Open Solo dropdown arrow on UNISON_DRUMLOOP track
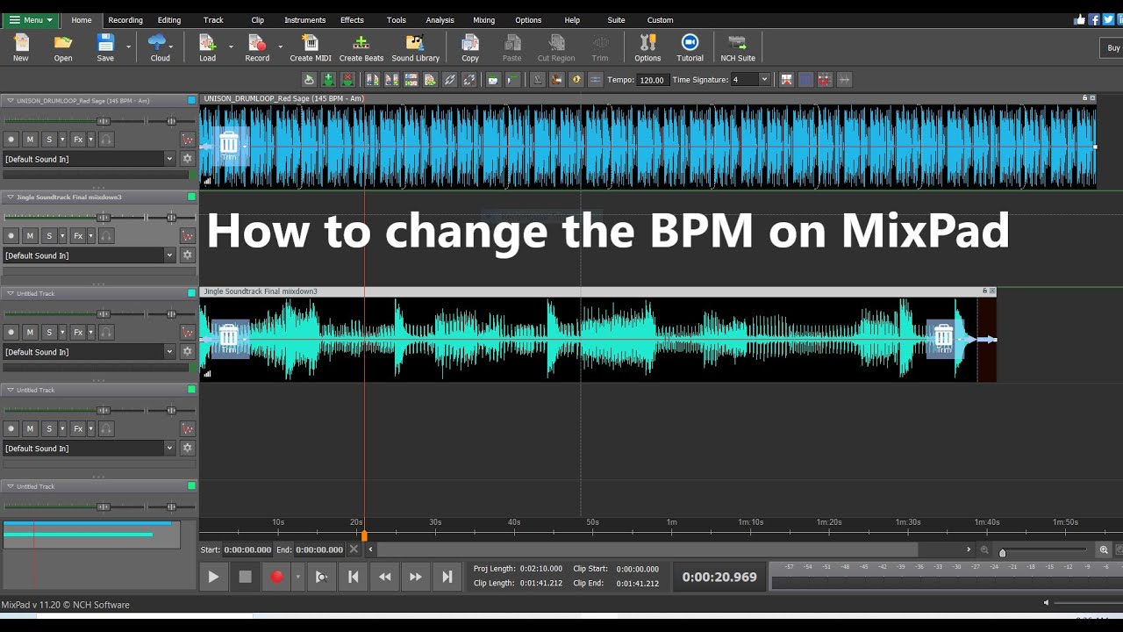Viewport: 1123px width, 632px height. [61, 140]
